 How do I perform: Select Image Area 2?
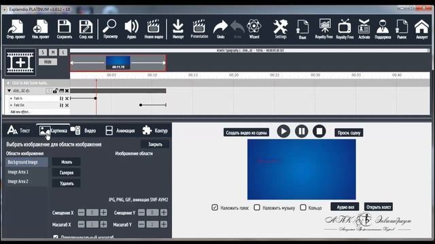(27, 182)
